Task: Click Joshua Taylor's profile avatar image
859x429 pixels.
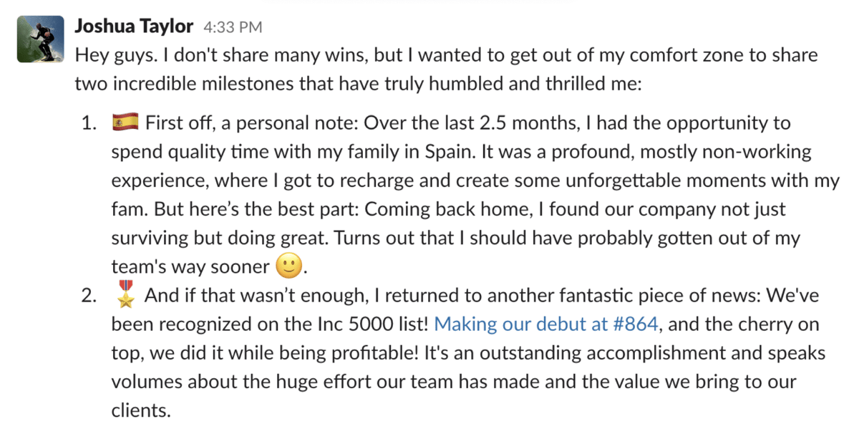Action: [x=40, y=40]
